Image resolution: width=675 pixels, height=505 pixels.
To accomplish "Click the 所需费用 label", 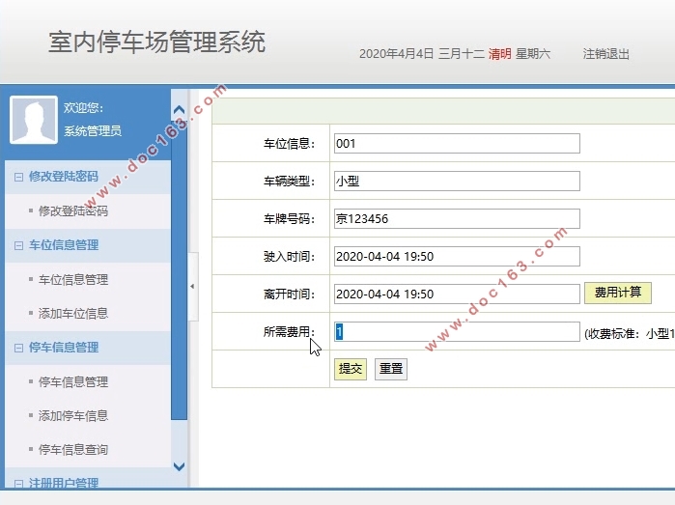I will pyautogui.click(x=289, y=332).
